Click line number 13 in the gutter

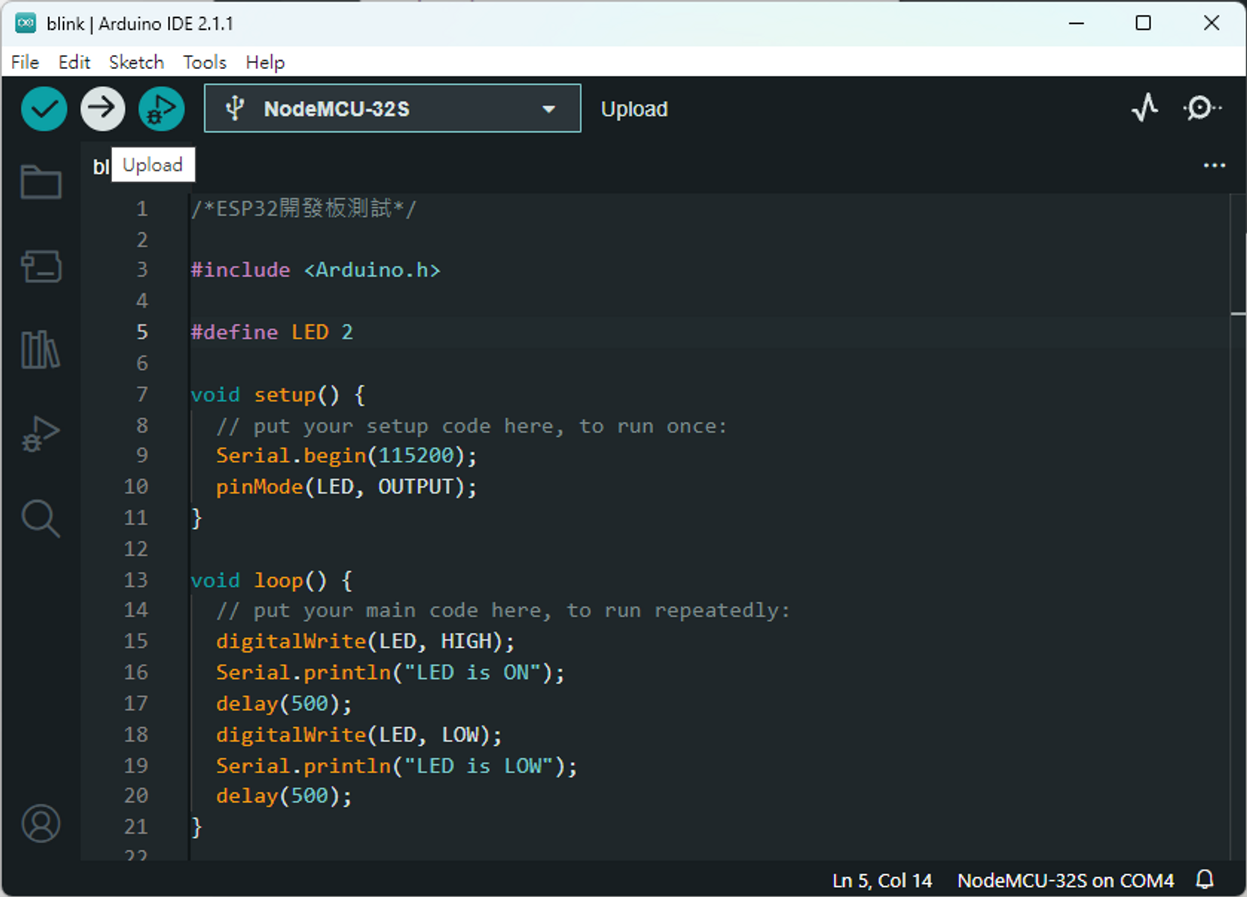pos(136,579)
